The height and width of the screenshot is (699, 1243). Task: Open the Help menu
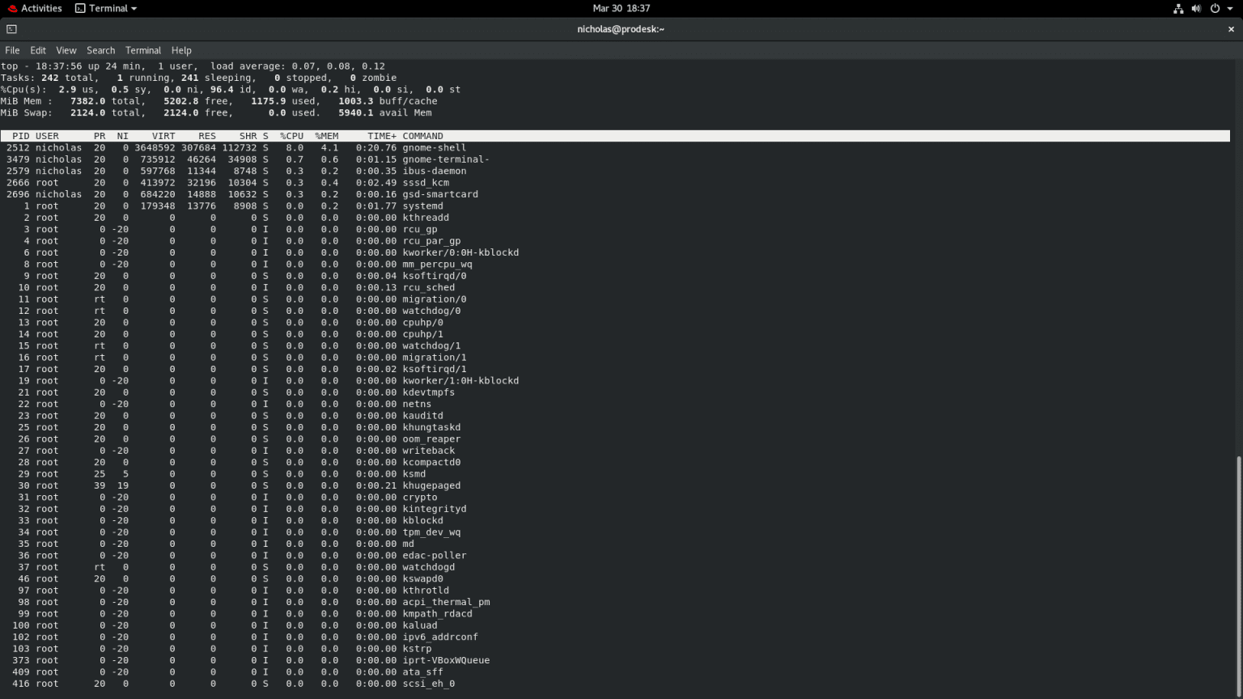(181, 50)
